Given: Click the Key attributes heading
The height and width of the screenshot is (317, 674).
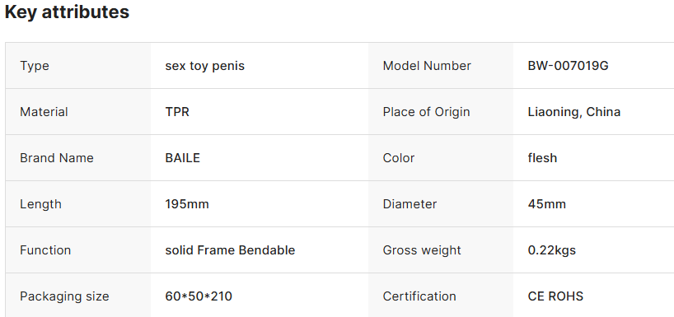Looking at the screenshot, I should point(67,12).
